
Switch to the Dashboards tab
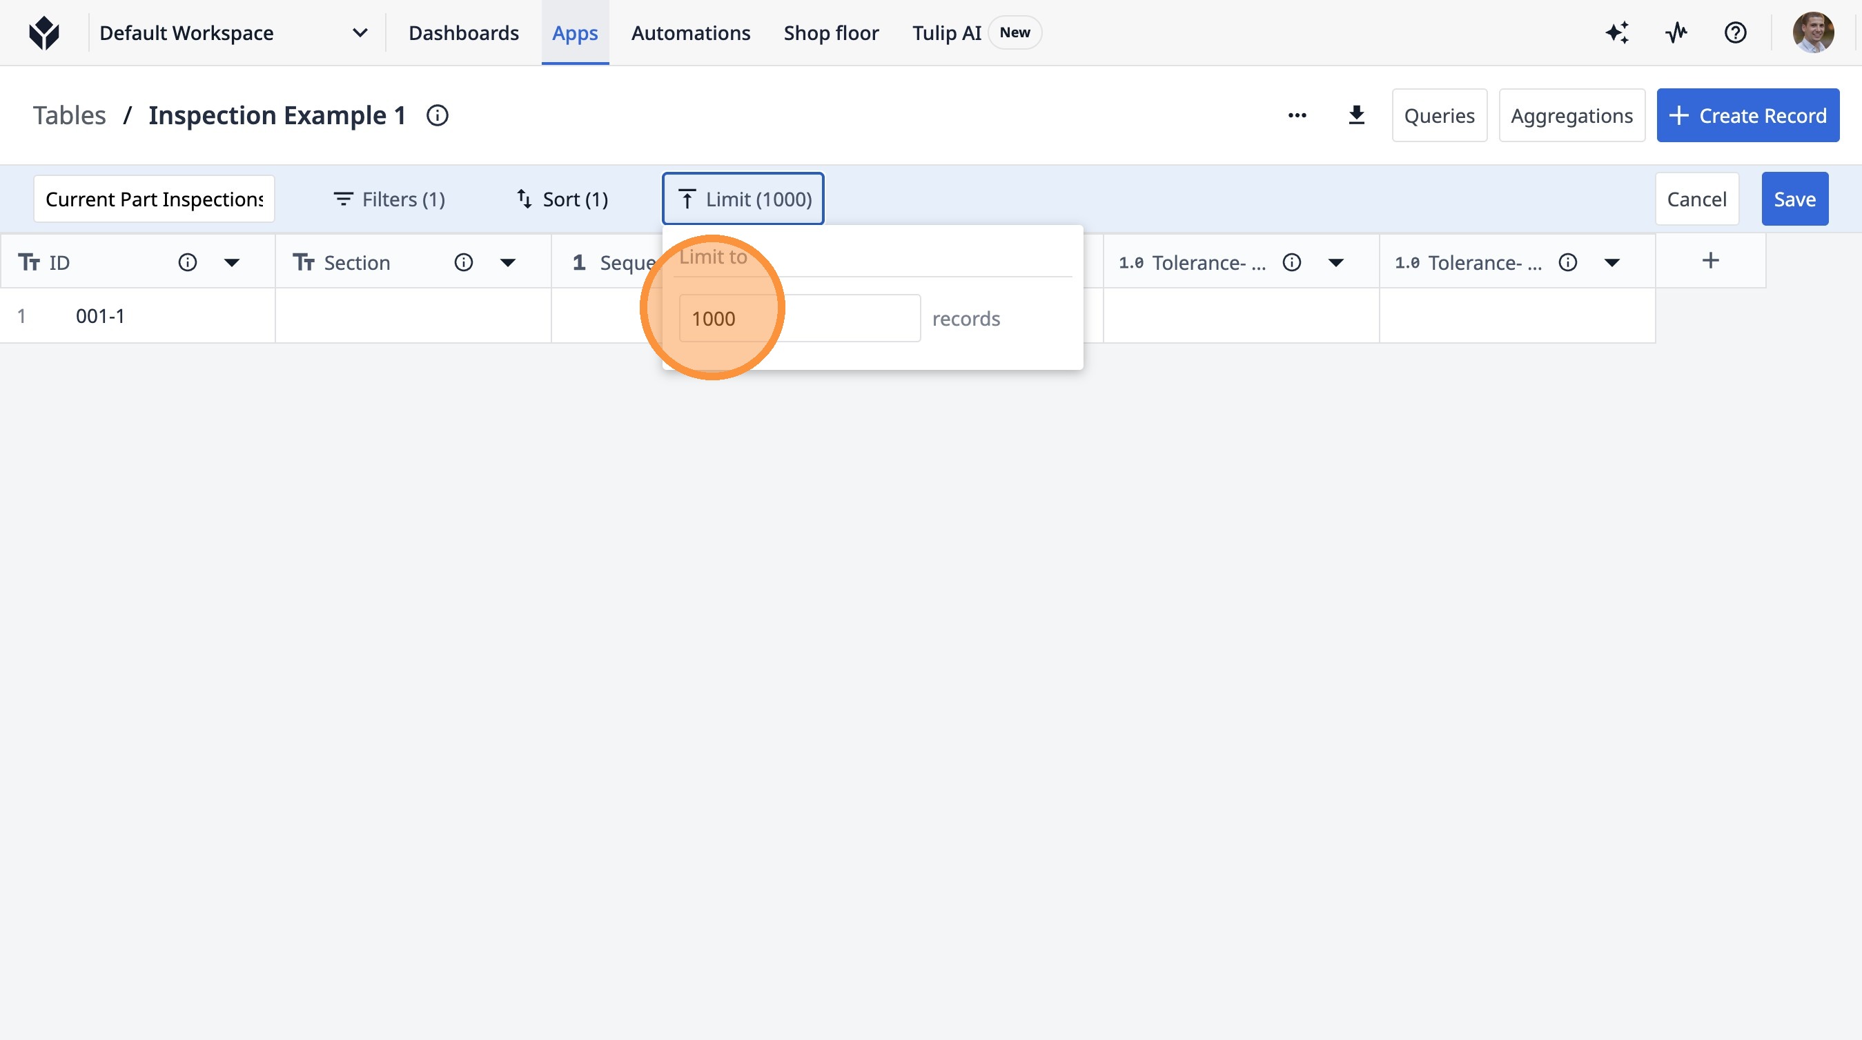click(x=463, y=32)
